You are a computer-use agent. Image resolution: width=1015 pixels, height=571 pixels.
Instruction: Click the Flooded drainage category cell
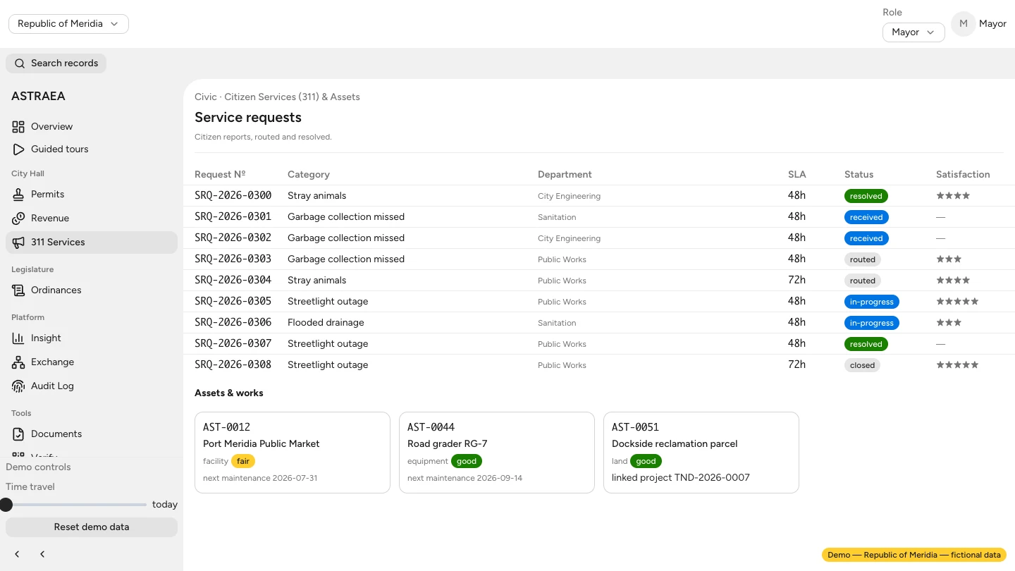pyautogui.click(x=326, y=322)
